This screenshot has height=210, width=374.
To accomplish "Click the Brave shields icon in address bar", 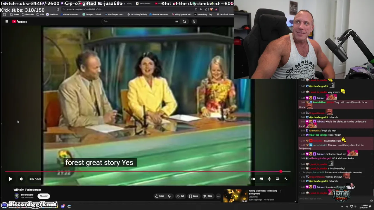I will pyautogui.click(x=211, y=9).
